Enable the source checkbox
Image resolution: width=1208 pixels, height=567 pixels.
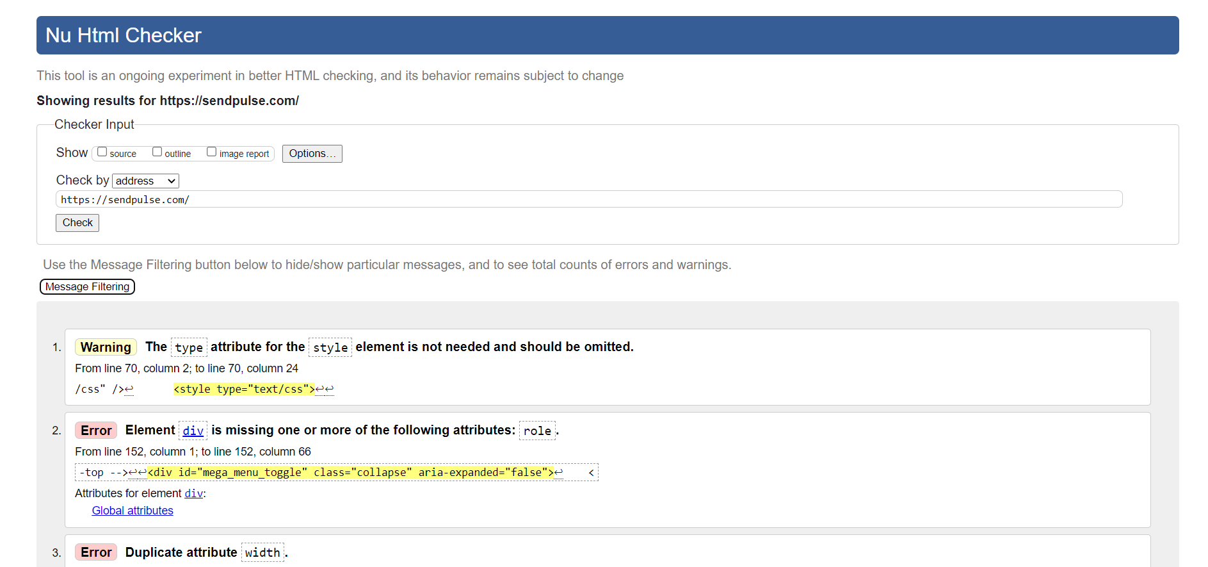(x=102, y=152)
